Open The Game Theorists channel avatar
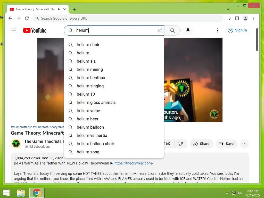Screen dimensions: 264x198 pyautogui.click(x=16, y=144)
